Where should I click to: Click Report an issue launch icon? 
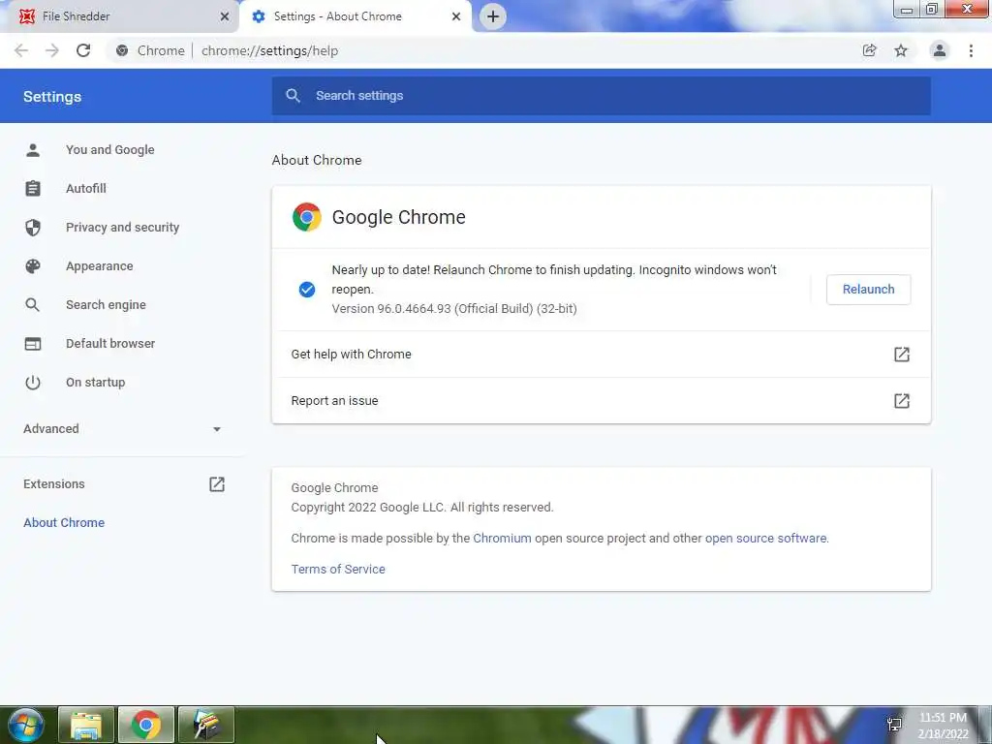click(902, 400)
